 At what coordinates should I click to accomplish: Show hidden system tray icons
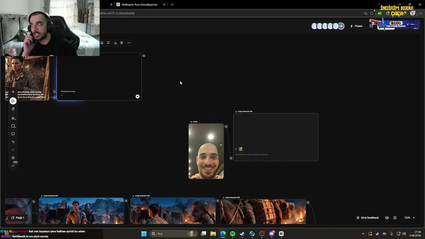click(x=363, y=234)
